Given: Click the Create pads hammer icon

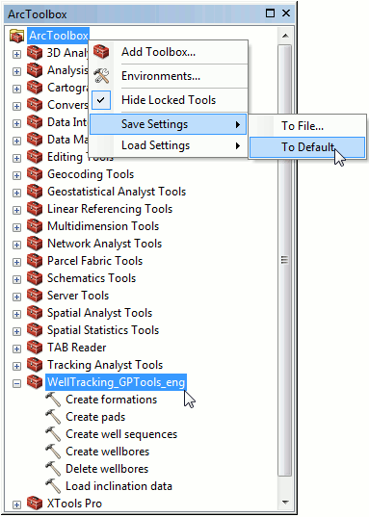Looking at the screenshot, I should coord(53,417).
